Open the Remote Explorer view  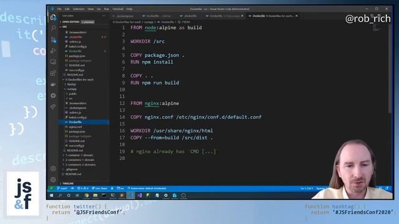[x=53, y=62]
